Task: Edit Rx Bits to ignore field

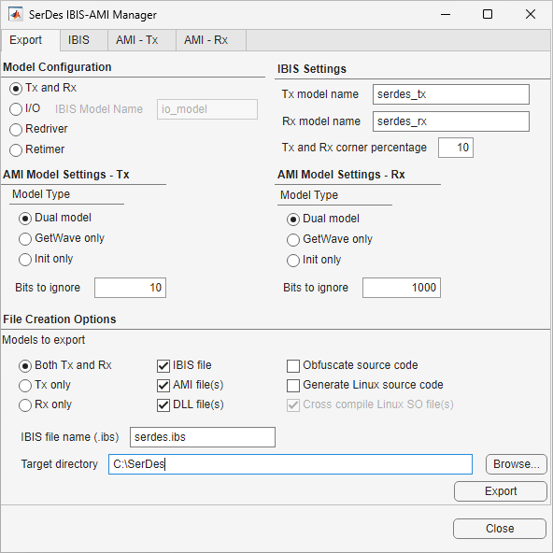Action: pyautogui.click(x=402, y=288)
